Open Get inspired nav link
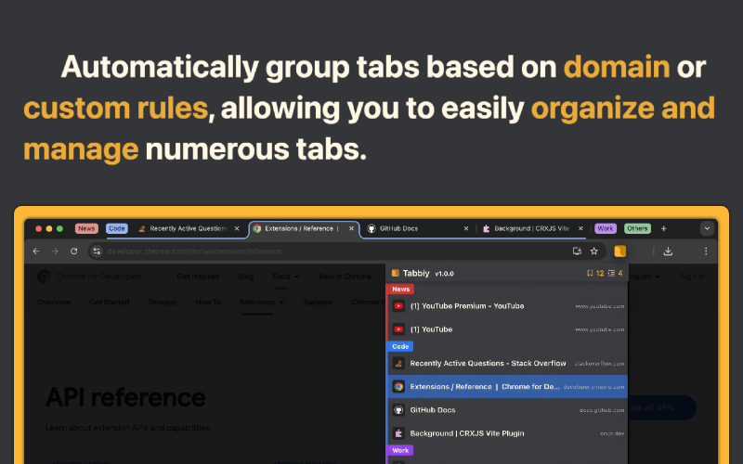 pyautogui.click(x=198, y=276)
